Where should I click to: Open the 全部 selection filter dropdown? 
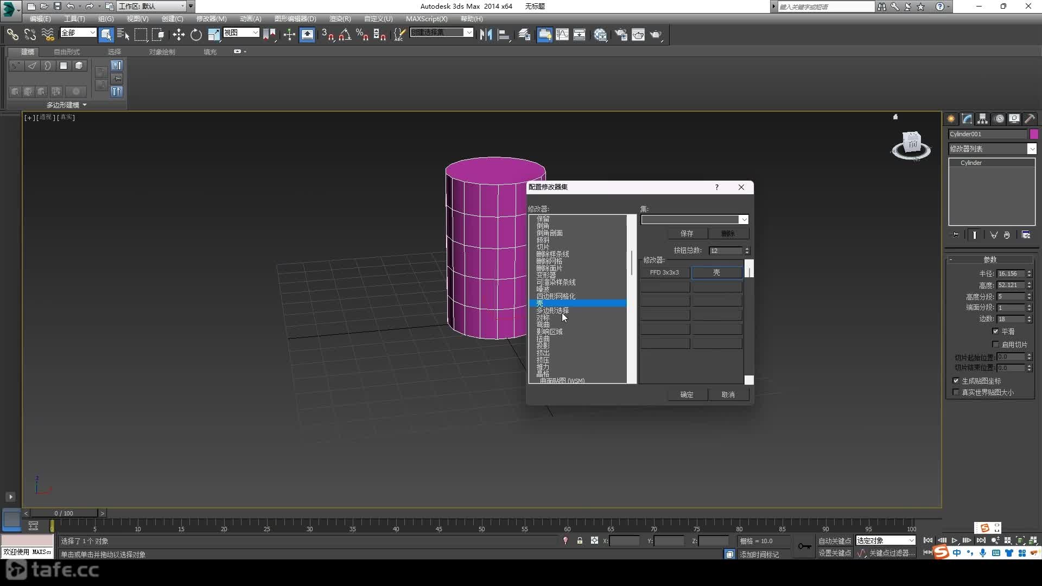[x=78, y=33]
